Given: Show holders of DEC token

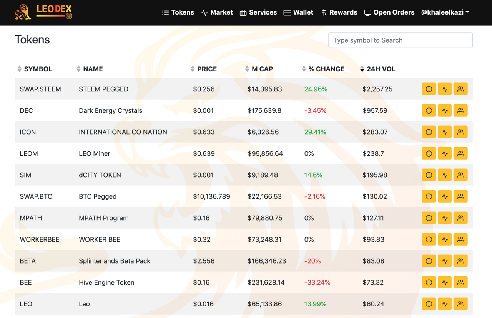Looking at the screenshot, I should point(460,110).
